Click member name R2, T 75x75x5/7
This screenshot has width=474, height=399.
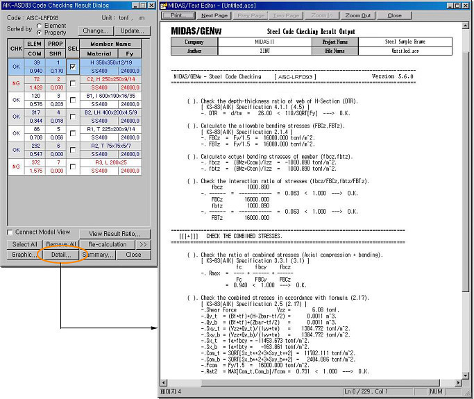111,146
